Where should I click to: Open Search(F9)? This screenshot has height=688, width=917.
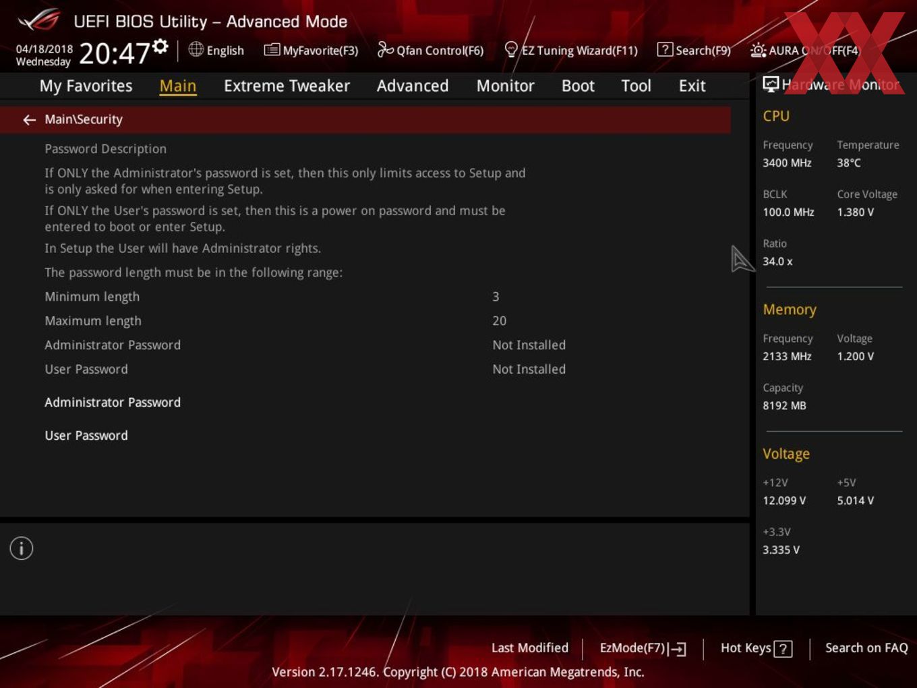point(703,51)
